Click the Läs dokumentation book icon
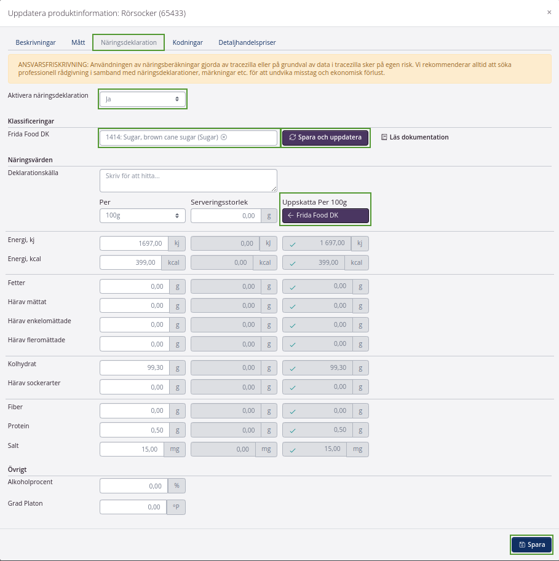This screenshot has height=561, width=559. [x=384, y=138]
